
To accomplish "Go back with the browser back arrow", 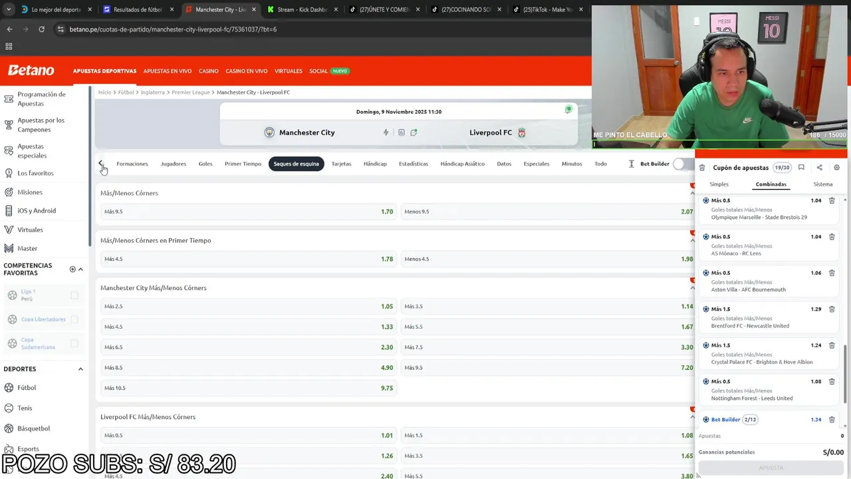I will coord(9,29).
